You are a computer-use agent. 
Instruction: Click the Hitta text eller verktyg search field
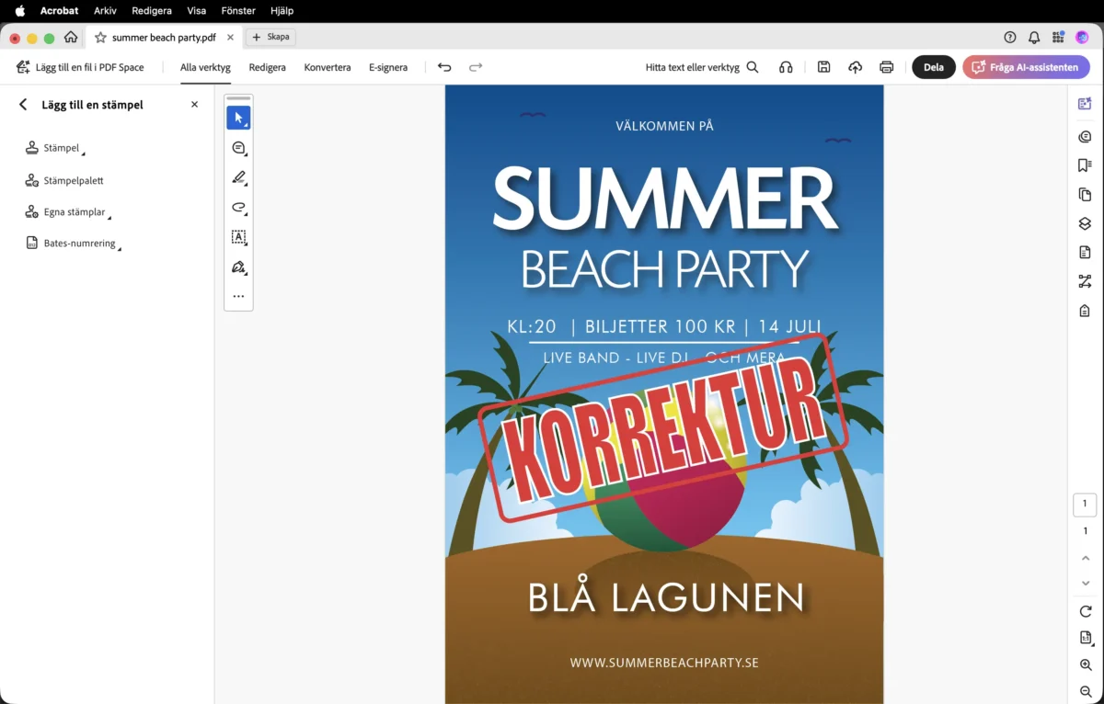(702, 67)
